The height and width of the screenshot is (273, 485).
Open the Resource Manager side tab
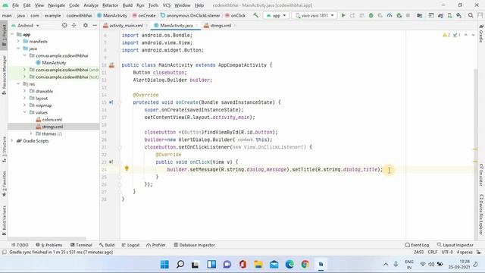tap(4, 75)
